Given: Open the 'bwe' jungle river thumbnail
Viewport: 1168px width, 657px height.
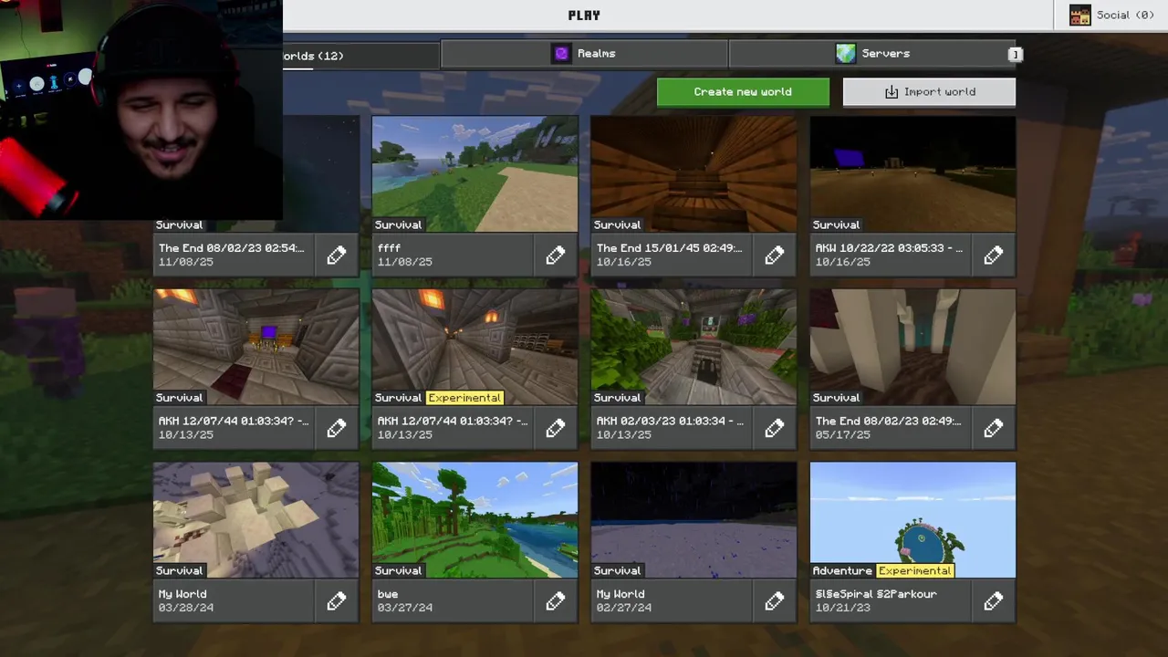Looking at the screenshot, I should pos(474,520).
